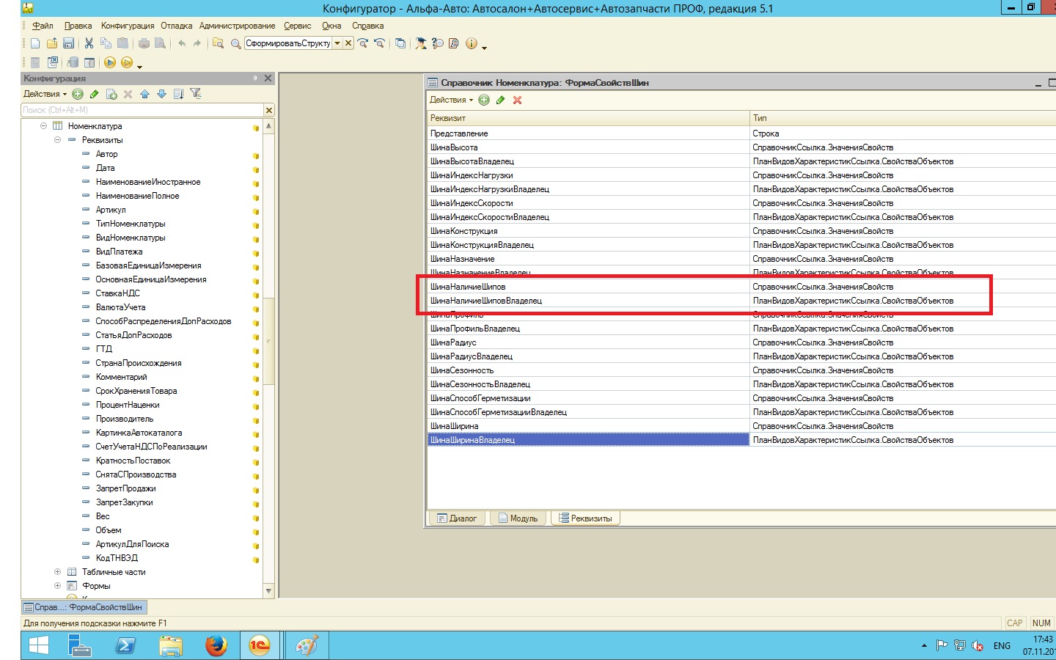
Task: Click the Open file icon in main toolbar
Action: point(52,43)
